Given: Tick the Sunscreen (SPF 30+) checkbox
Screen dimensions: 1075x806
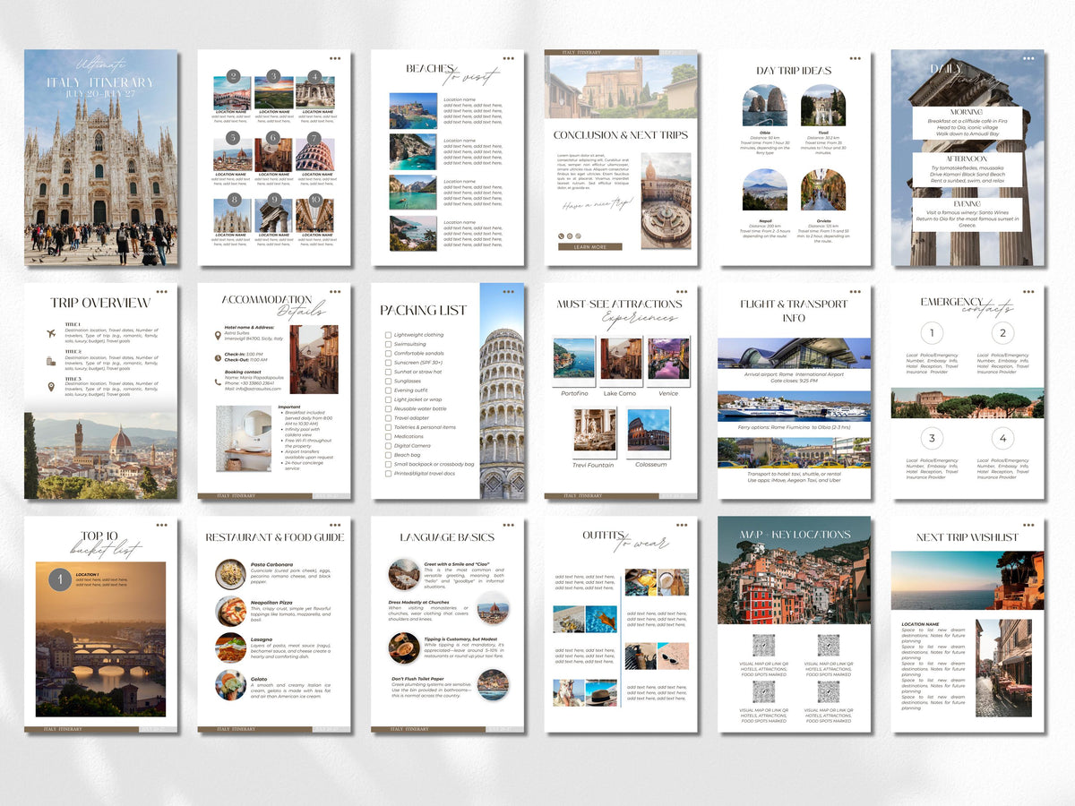Looking at the screenshot, I should 388,362.
